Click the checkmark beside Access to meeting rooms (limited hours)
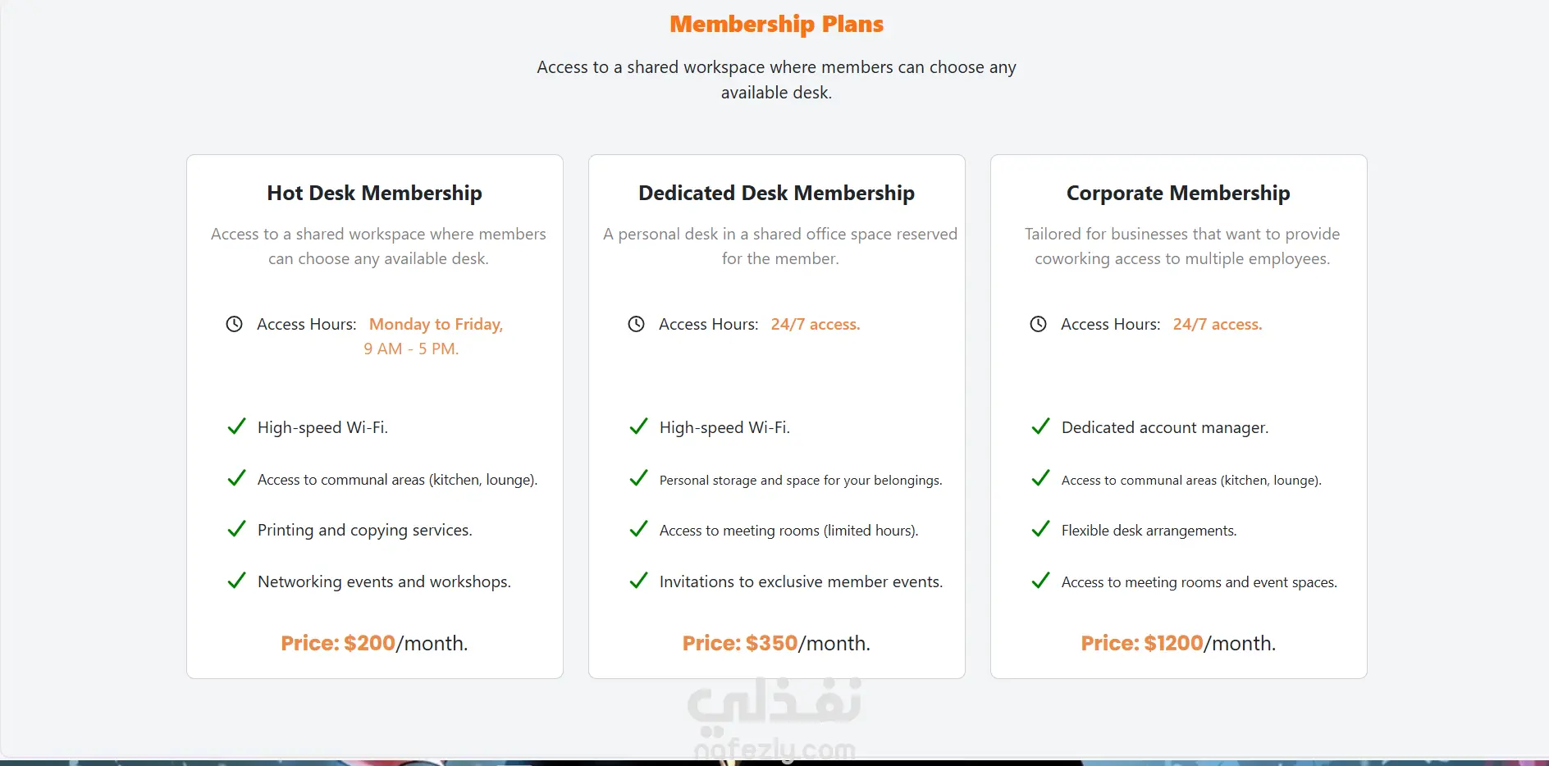Image resolution: width=1549 pixels, height=766 pixels. 638,529
